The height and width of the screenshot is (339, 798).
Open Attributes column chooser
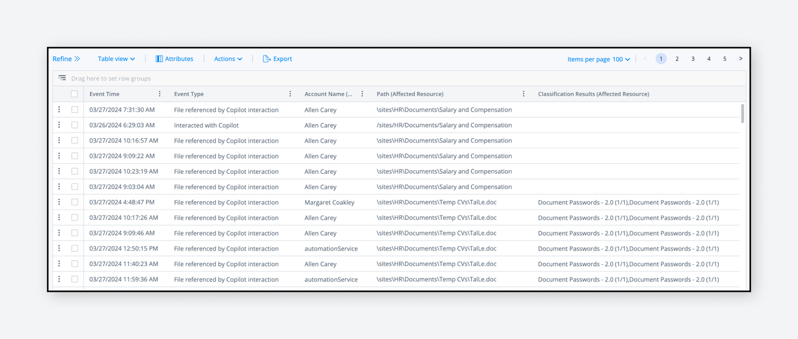(x=175, y=59)
